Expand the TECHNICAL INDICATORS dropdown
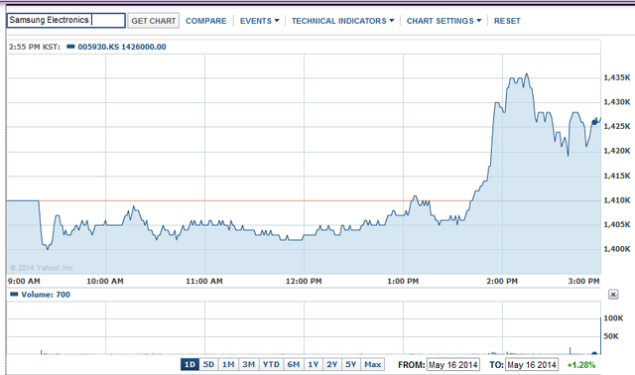Screen dimensions: 635x375 (342, 21)
